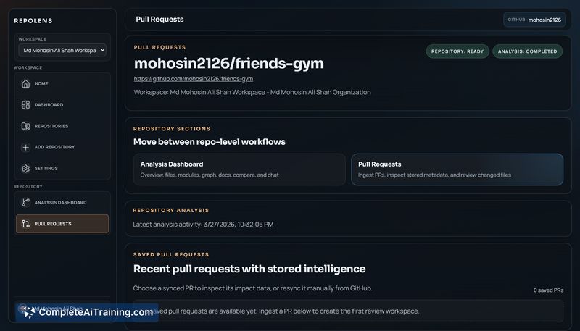Click the RepoLens logo text
580x331 pixels.
pyautogui.click(x=33, y=21)
